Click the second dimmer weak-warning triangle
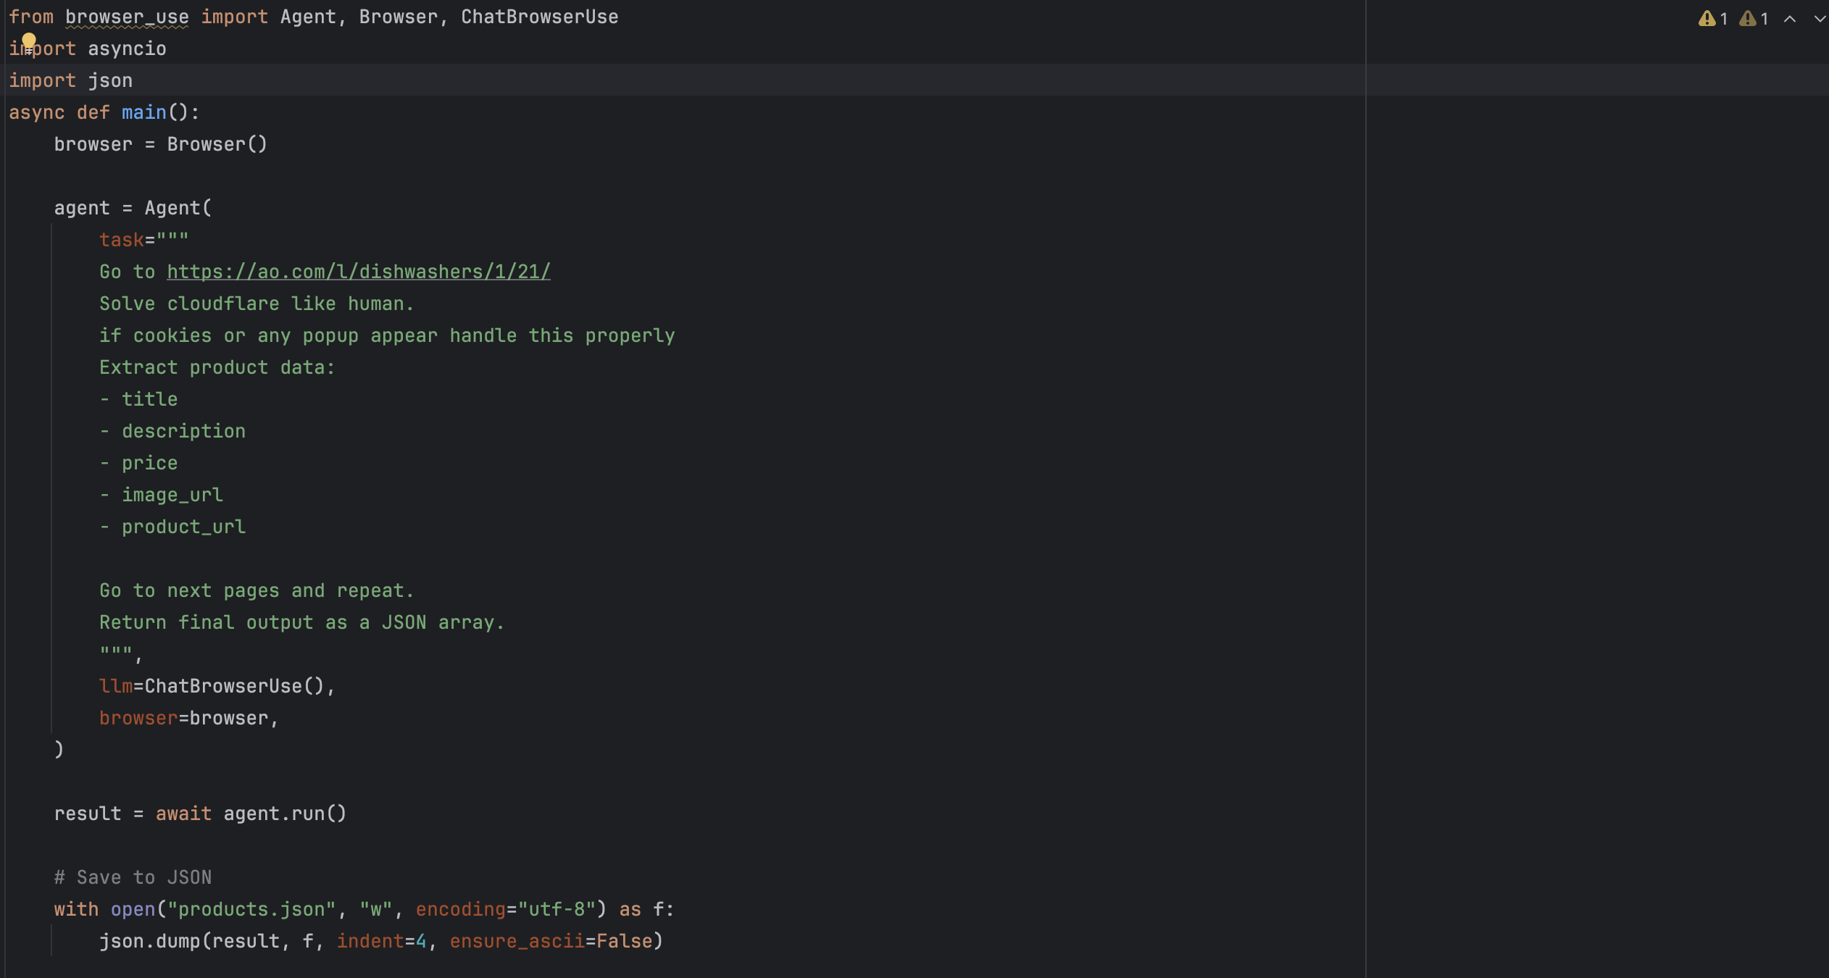 coord(1747,19)
